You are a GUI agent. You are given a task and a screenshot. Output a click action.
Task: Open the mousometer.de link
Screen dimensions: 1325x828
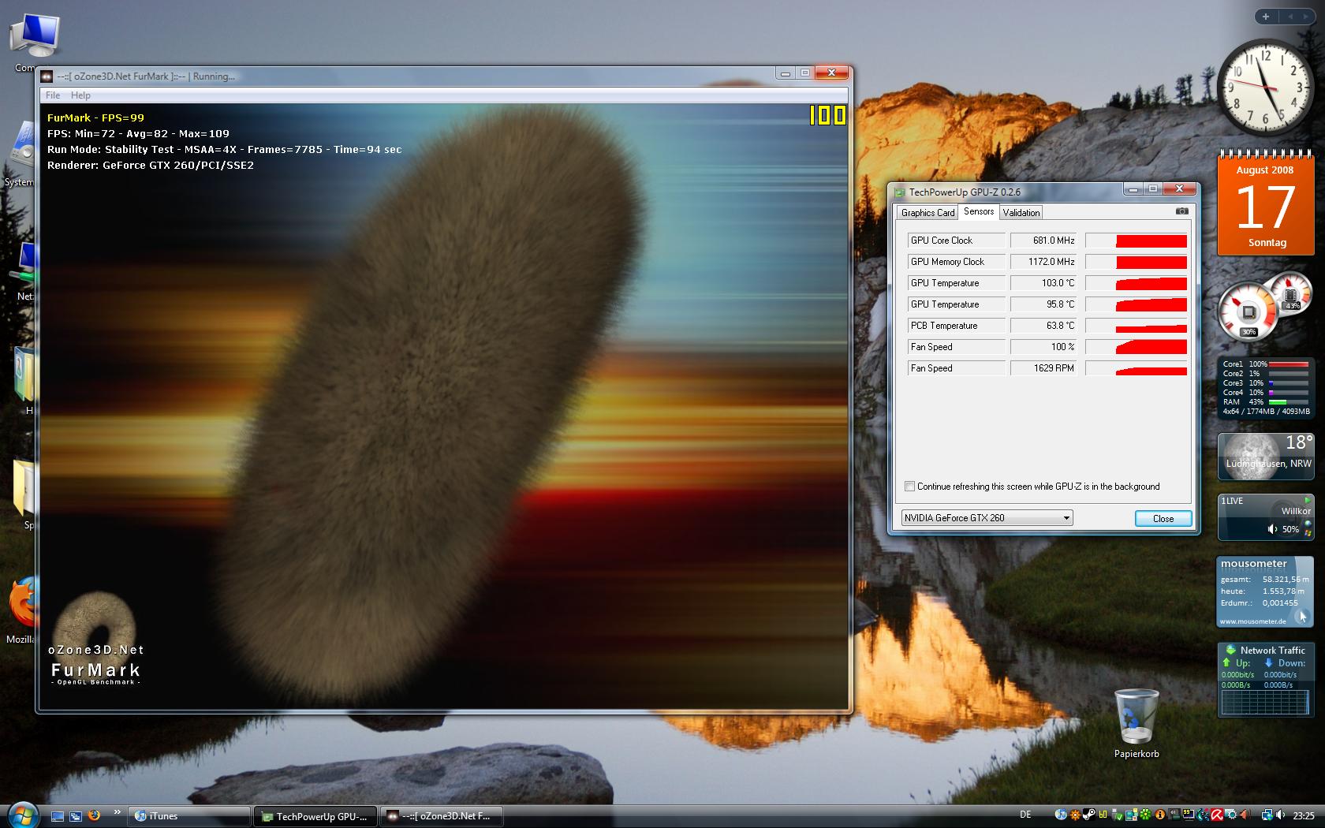coord(1252,621)
